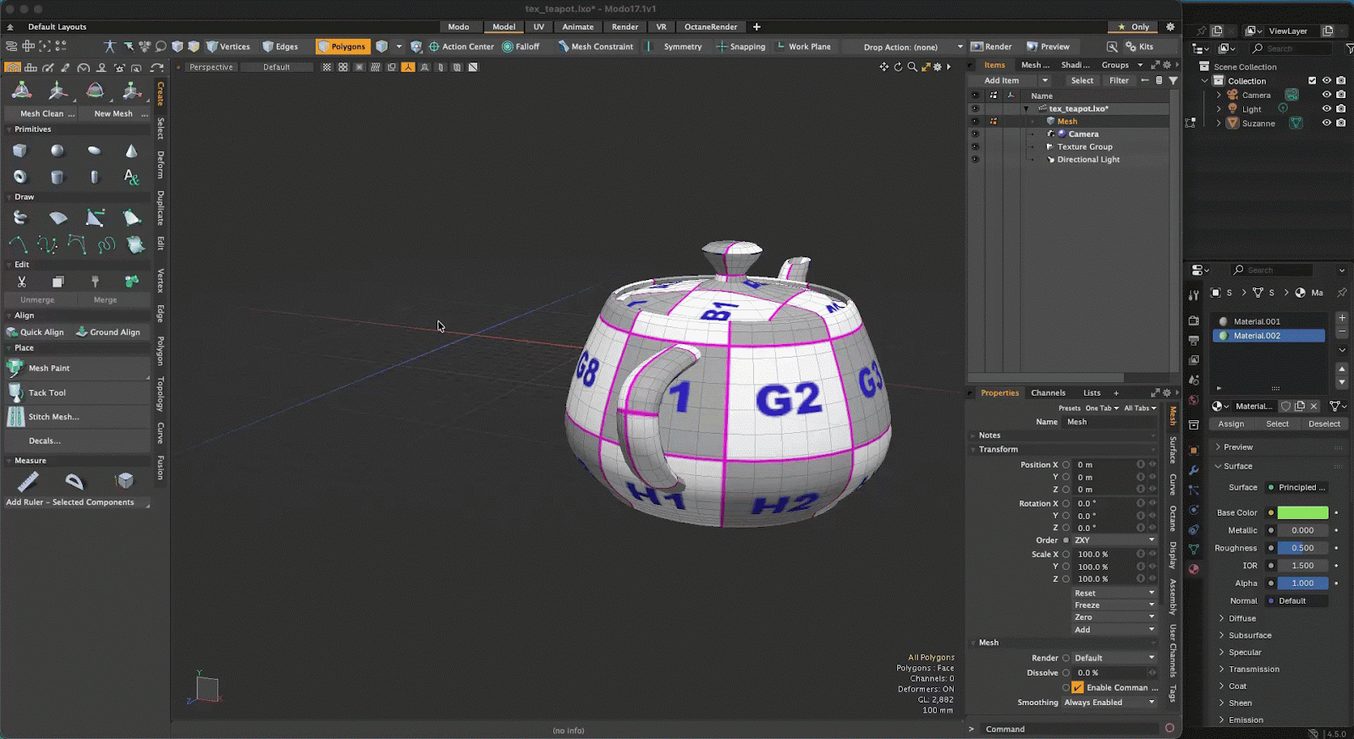
Task: Click the Quick Align tool
Action: point(36,332)
